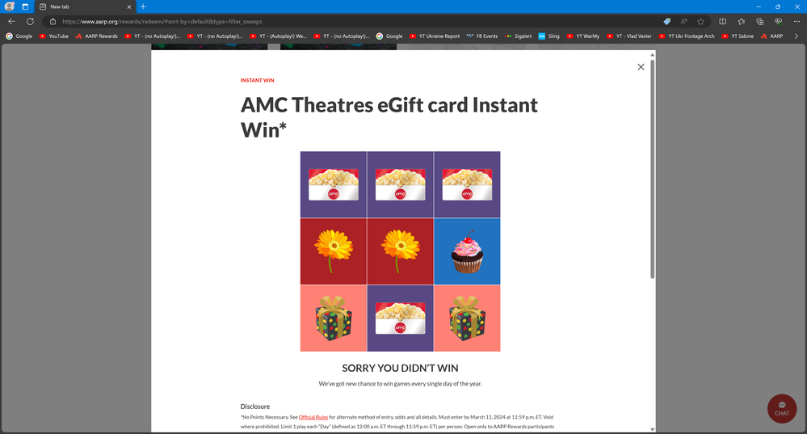This screenshot has width=807, height=434.
Task: Click the modal's vertical scrollbar thumb
Action: coord(652,169)
